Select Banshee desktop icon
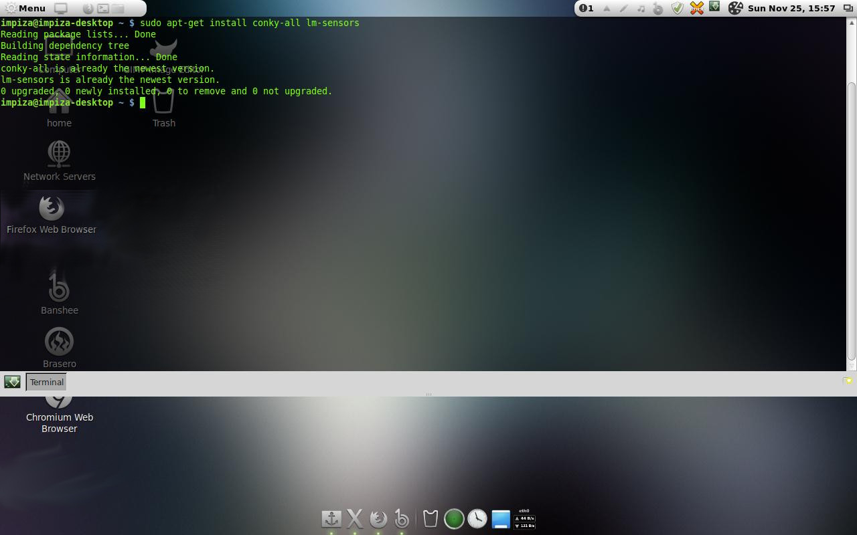The height and width of the screenshot is (535, 857). coord(59,294)
